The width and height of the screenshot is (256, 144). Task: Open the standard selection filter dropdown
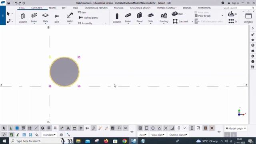pos(49,135)
